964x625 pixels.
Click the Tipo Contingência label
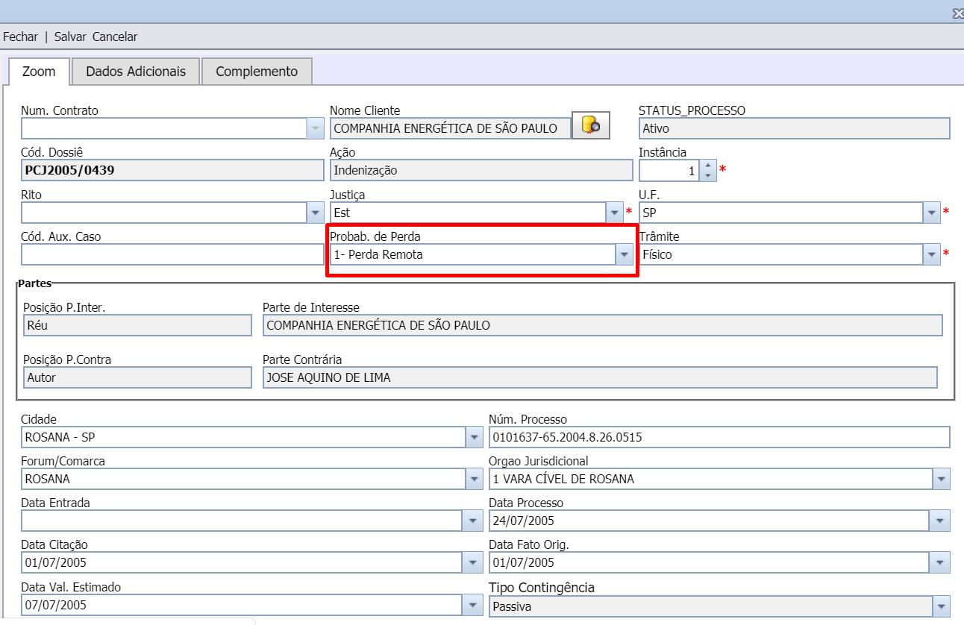click(542, 588)
